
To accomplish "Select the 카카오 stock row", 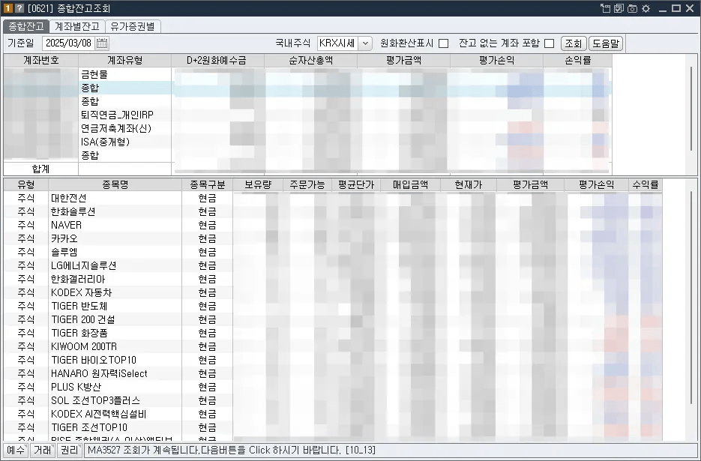I will tap(333, 238).
